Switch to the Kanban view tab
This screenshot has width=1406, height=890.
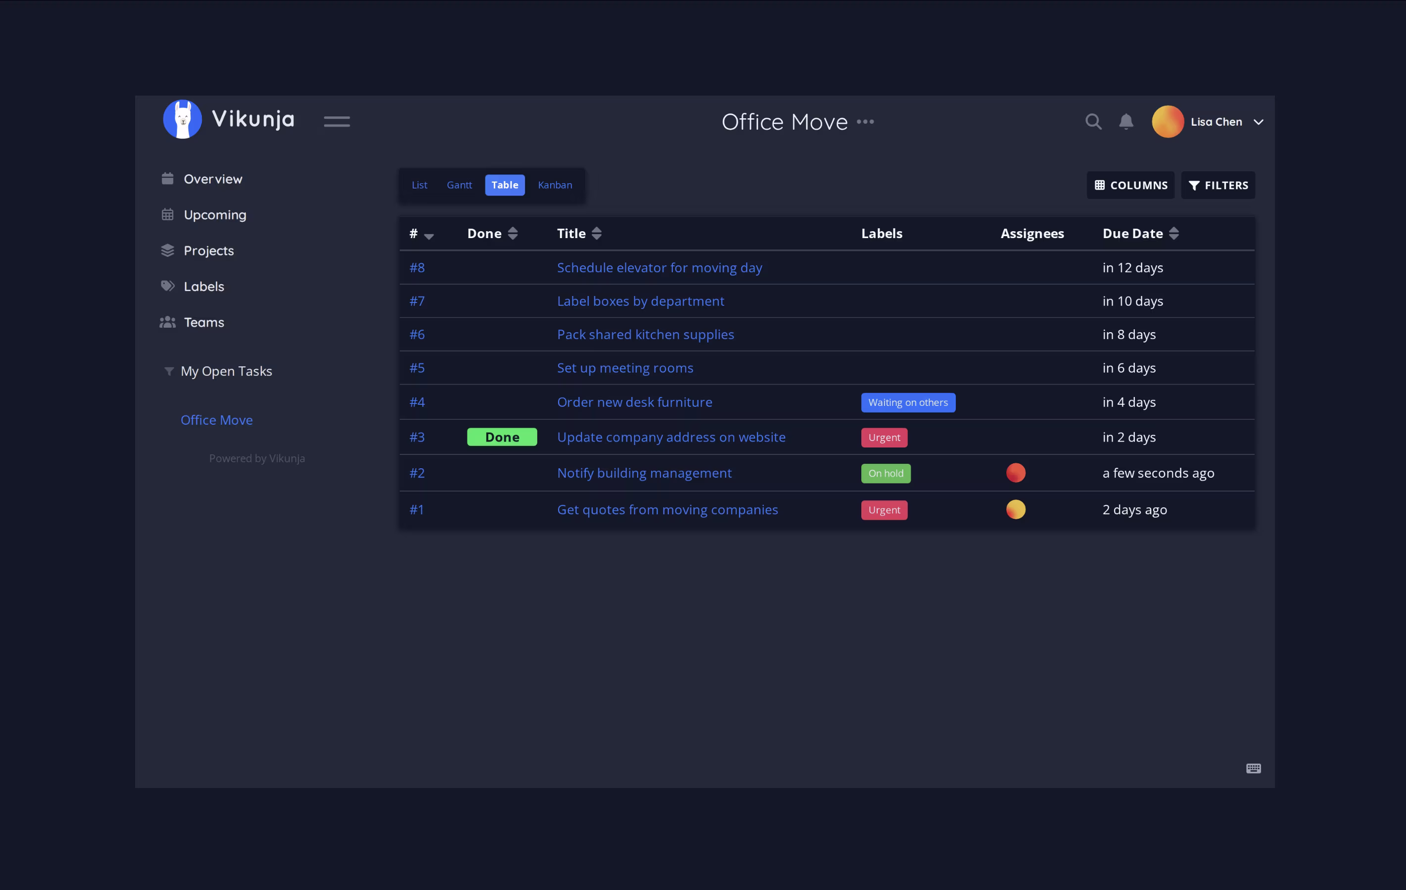[555, 185]
